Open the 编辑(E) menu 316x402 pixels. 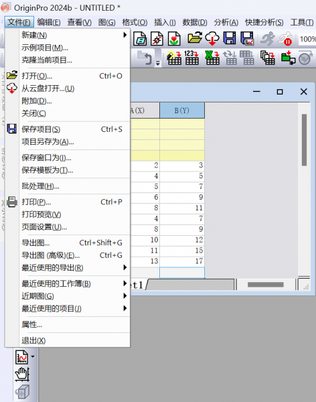click(x=49, y=22)
